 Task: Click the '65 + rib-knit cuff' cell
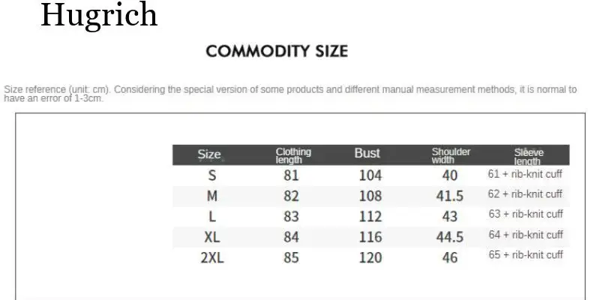525,255
